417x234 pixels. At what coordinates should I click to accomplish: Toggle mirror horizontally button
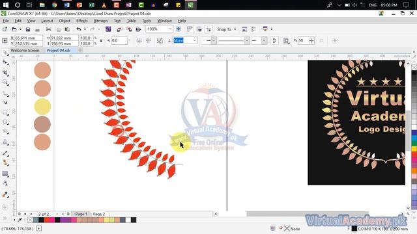[x=139, y=40]
